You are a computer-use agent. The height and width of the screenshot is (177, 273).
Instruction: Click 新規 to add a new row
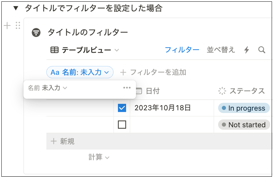coord(63,141)
